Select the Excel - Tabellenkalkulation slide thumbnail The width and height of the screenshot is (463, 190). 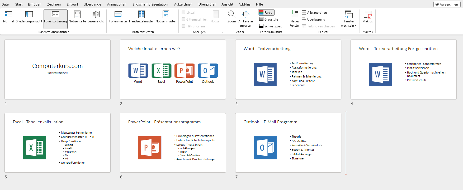[x=58, y=143]
